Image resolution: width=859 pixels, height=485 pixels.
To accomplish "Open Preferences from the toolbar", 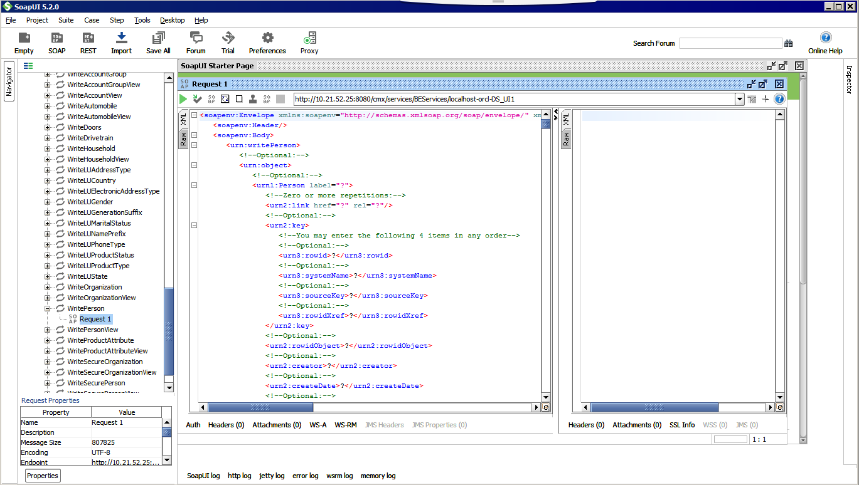I will click(267, 43).
